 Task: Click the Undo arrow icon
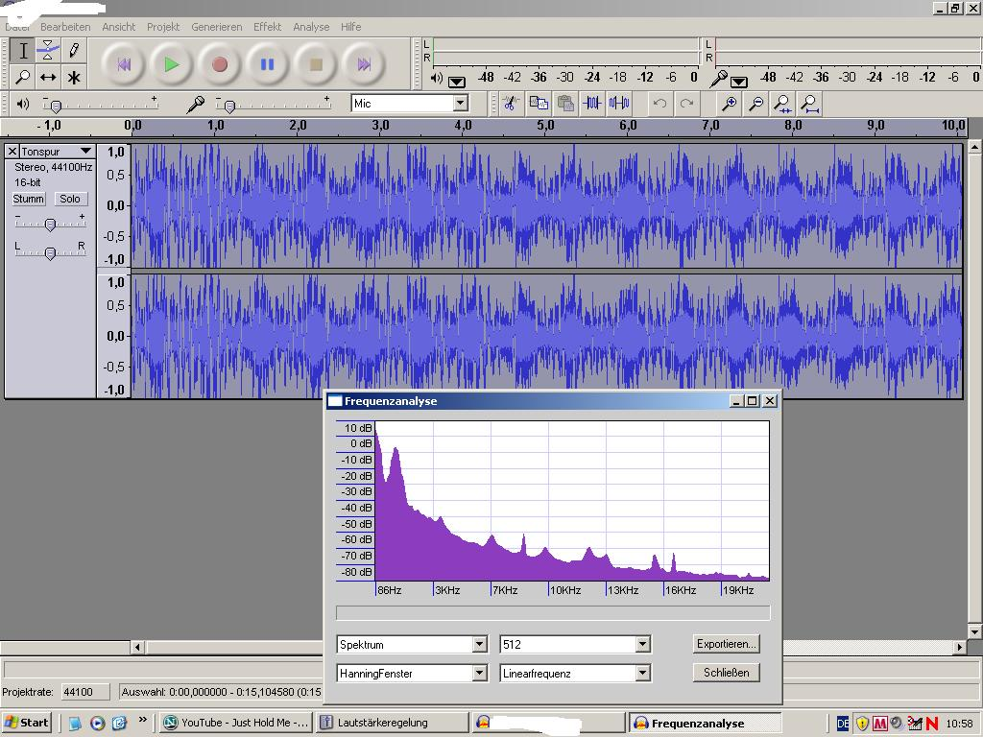(x=659, y=104)
